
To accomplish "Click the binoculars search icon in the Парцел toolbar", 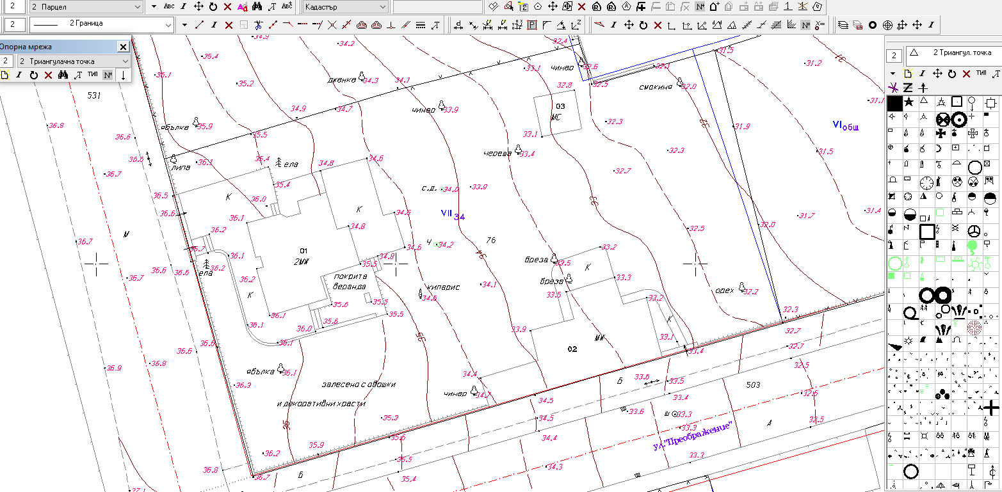I will click(x=257, y=6).
